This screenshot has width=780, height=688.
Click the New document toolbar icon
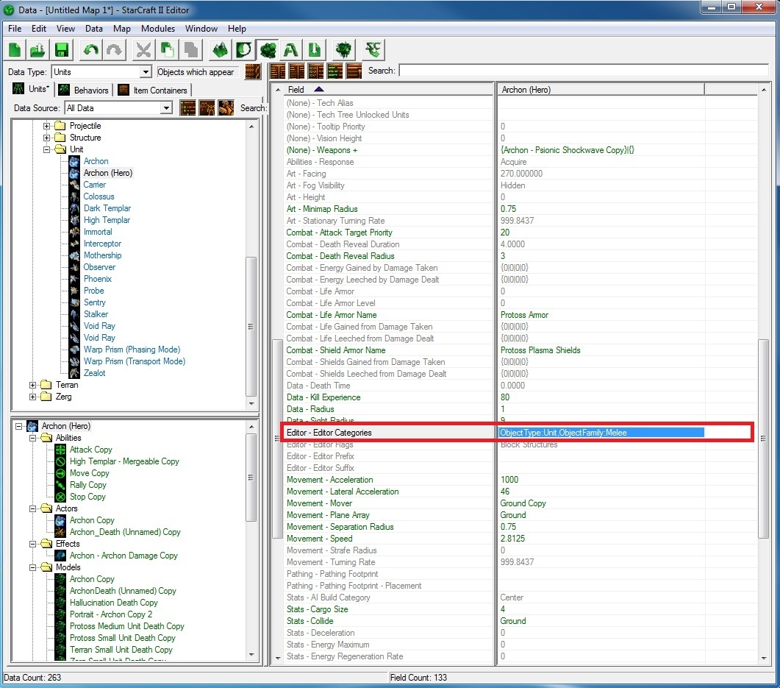[15, 50]
